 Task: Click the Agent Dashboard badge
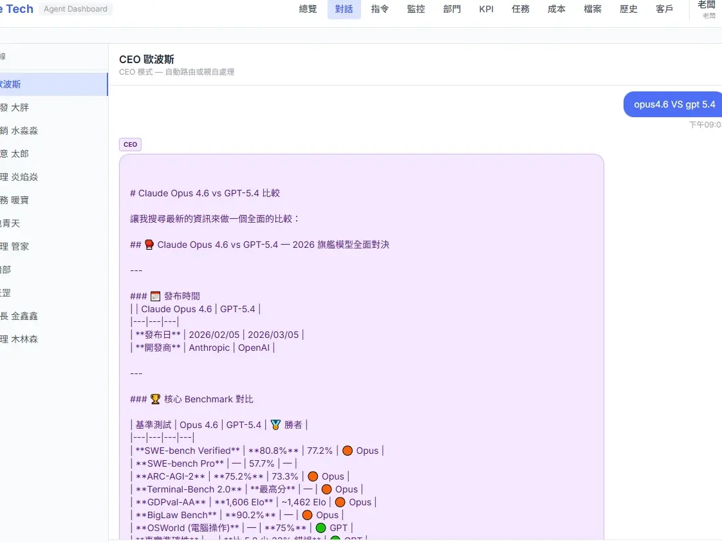tap(75, 9)
